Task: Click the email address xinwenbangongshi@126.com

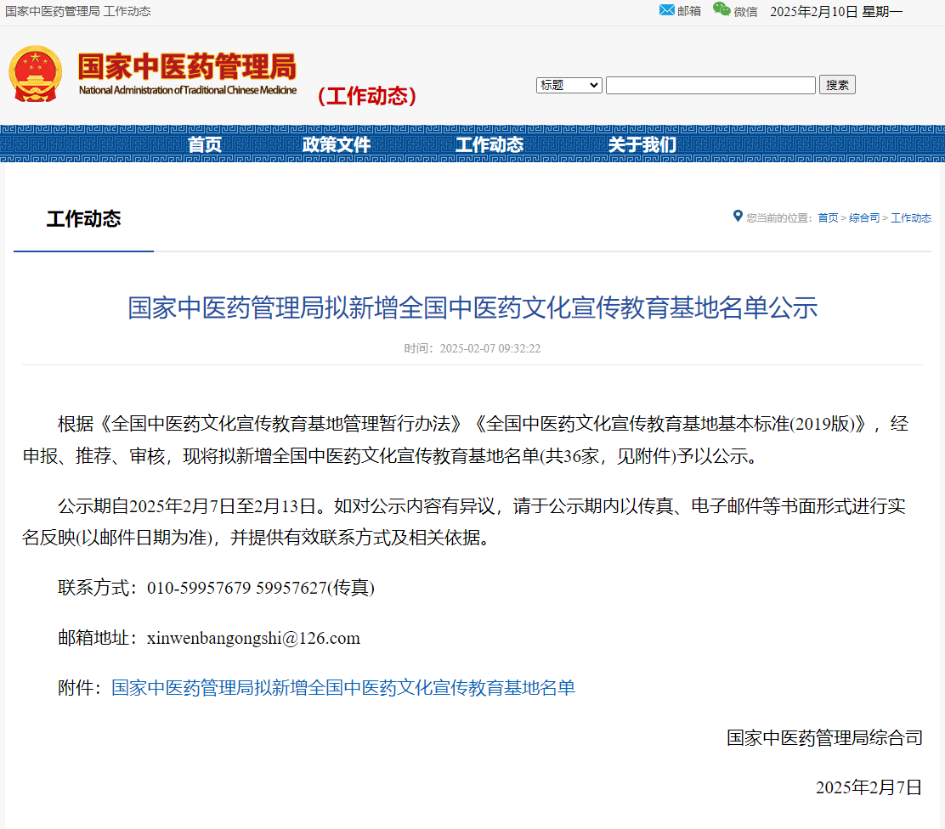Action: tap(254, 638)
